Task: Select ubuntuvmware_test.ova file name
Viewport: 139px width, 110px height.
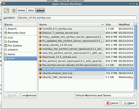Action: tap(57, 73)
